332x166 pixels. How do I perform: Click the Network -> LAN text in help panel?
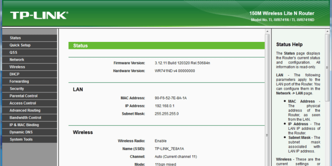(x=289, y=93)
